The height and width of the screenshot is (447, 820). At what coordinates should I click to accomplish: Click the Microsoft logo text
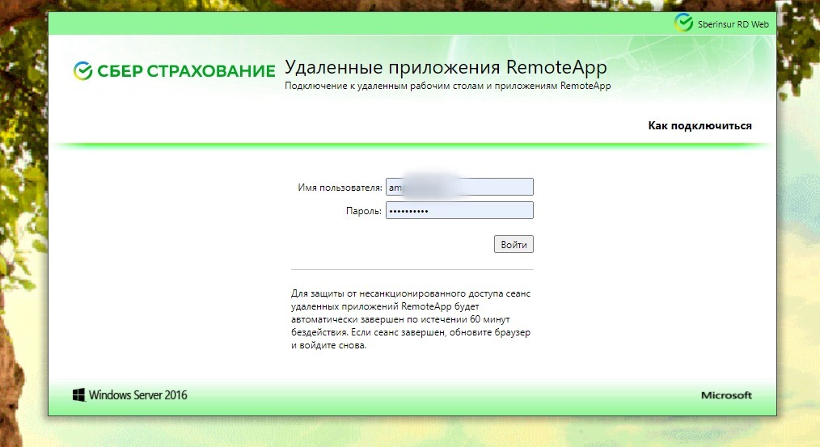(726, 395)
